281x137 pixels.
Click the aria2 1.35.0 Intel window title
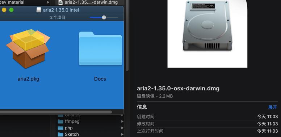click(x=61, y=10)
